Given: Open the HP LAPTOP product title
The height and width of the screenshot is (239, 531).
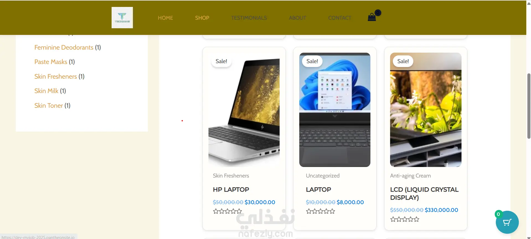Looking at the screenshot, I should click(231, 189).
